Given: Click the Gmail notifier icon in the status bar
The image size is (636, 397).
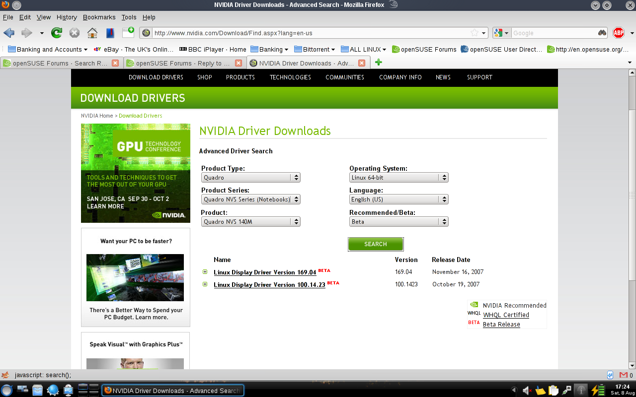Looking at the screenshot, I should point(624,375).
